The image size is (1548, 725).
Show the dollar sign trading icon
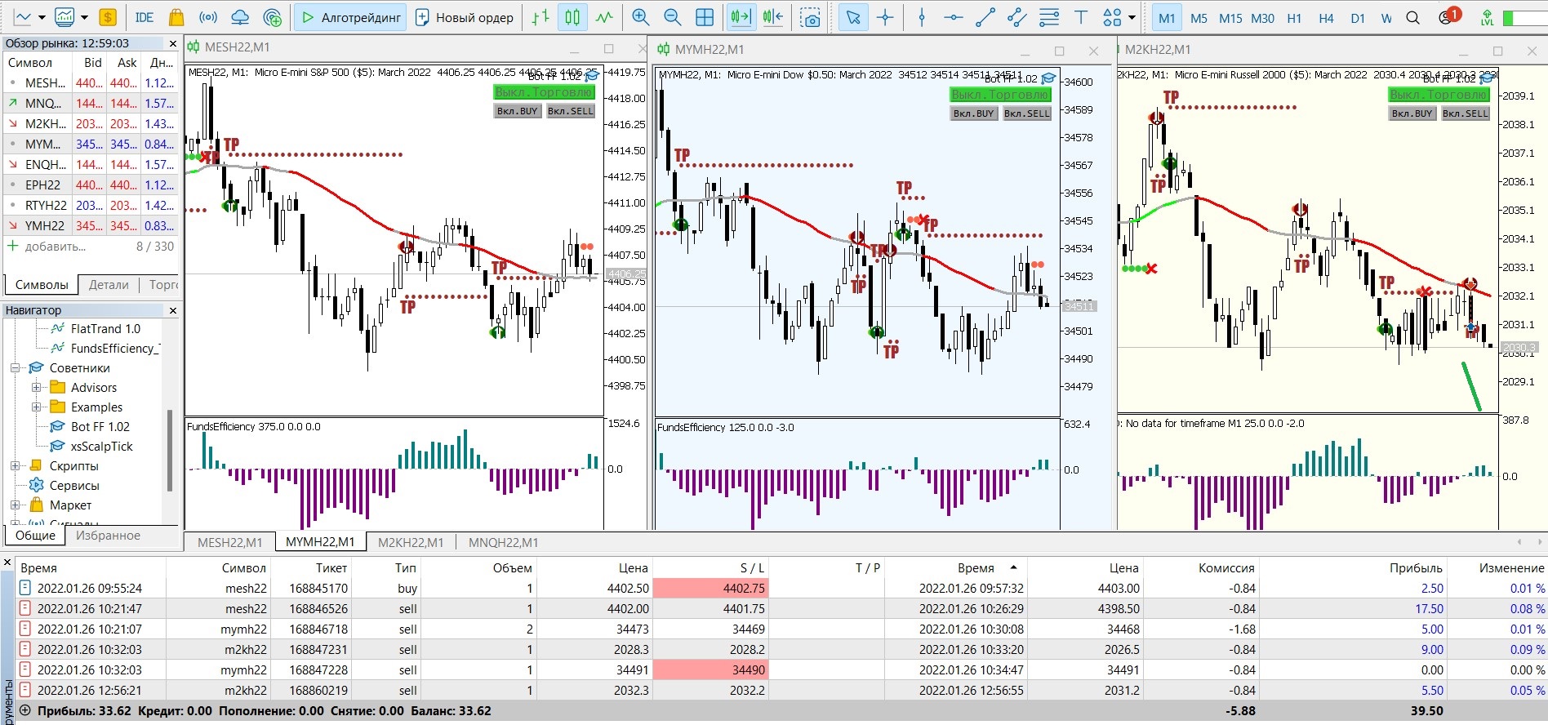108,17
